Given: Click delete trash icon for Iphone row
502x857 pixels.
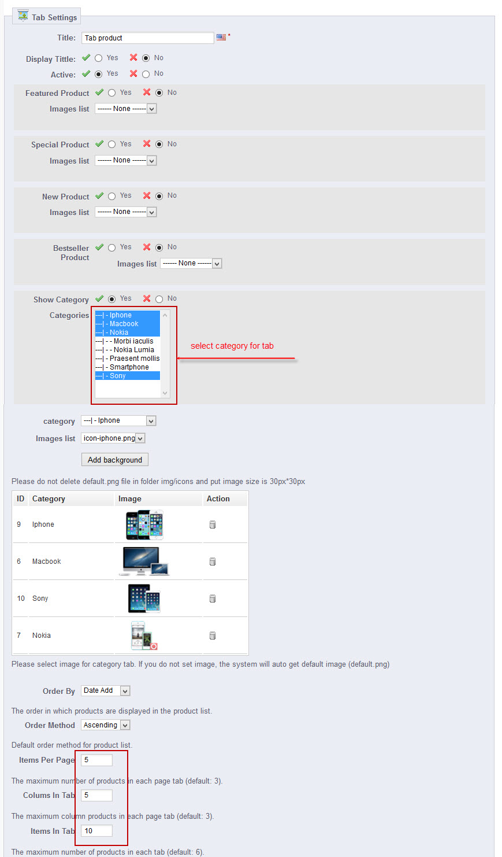Looking at the screenshot, I should 213,524.
